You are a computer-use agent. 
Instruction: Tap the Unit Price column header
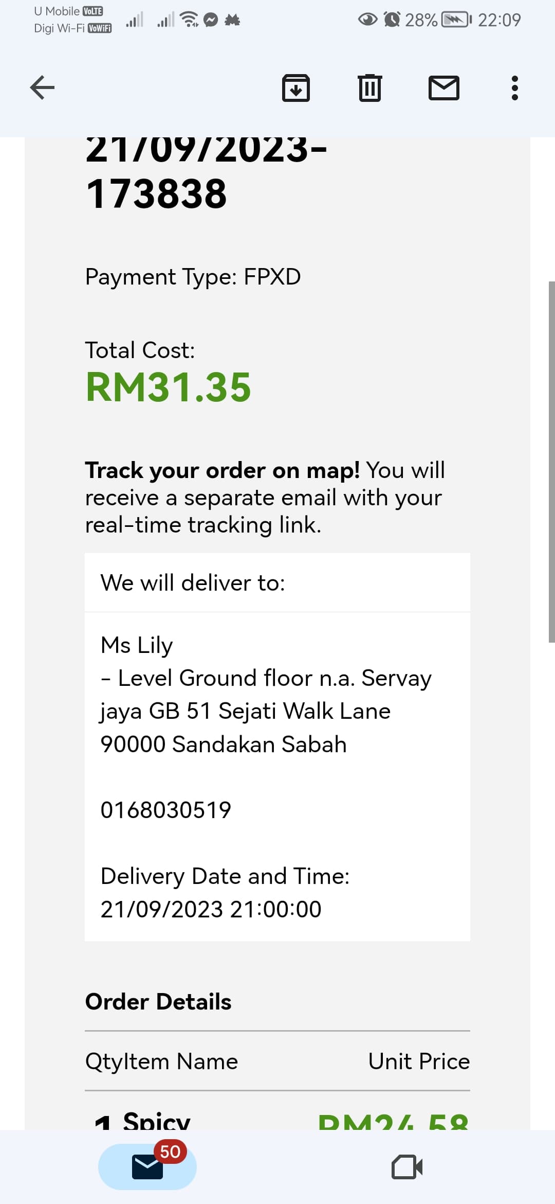pyautogui.click(x=419, y=1061)
